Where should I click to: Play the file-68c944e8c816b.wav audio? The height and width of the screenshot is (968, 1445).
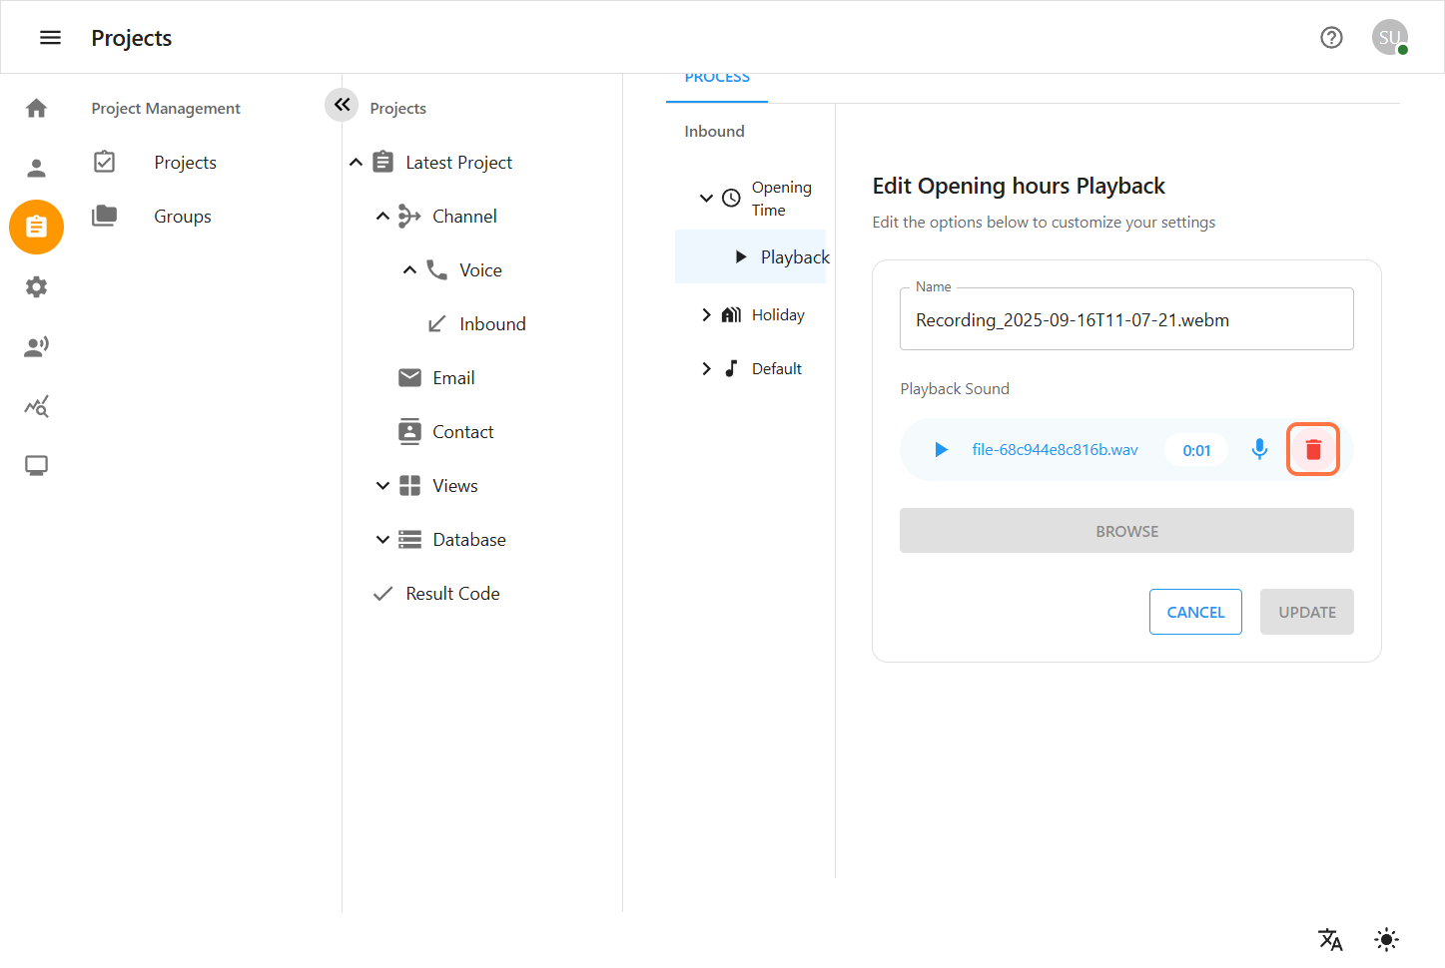941,450
